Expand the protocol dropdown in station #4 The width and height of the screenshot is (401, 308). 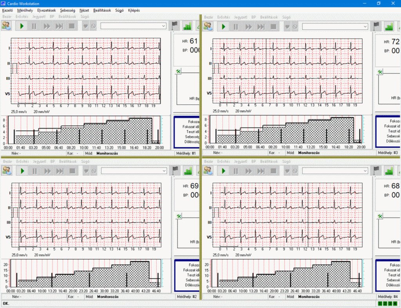click(x=365, y=171)
